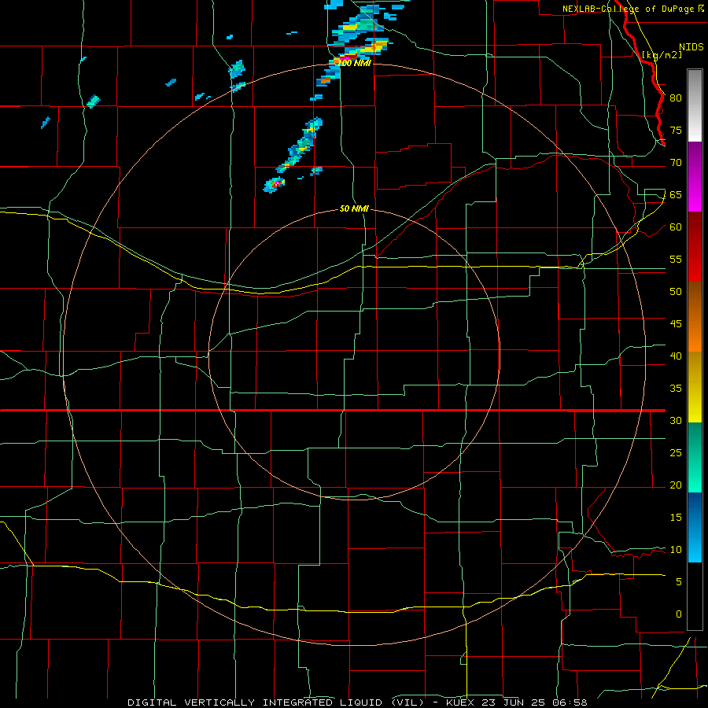Click the storm cell with magenta core near 100 NMI
The height and width of the screenshot is (708, 708).
click(346, 57)
